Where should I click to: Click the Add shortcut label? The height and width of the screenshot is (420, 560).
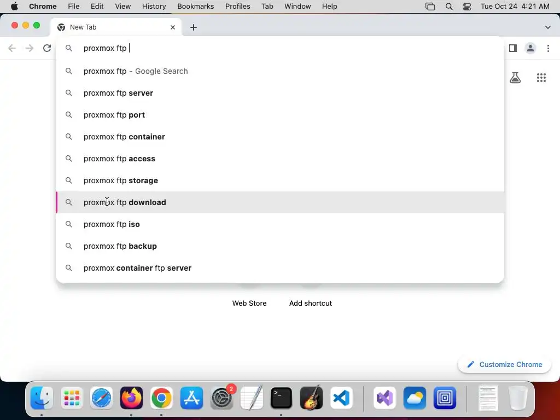click(311, 303)
